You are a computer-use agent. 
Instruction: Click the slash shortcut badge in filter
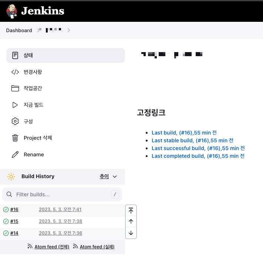point(115,194)
